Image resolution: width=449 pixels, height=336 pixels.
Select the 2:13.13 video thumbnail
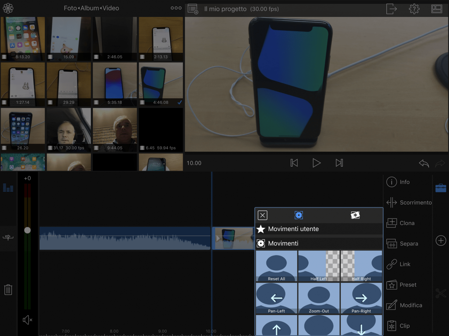coord(161,39)
